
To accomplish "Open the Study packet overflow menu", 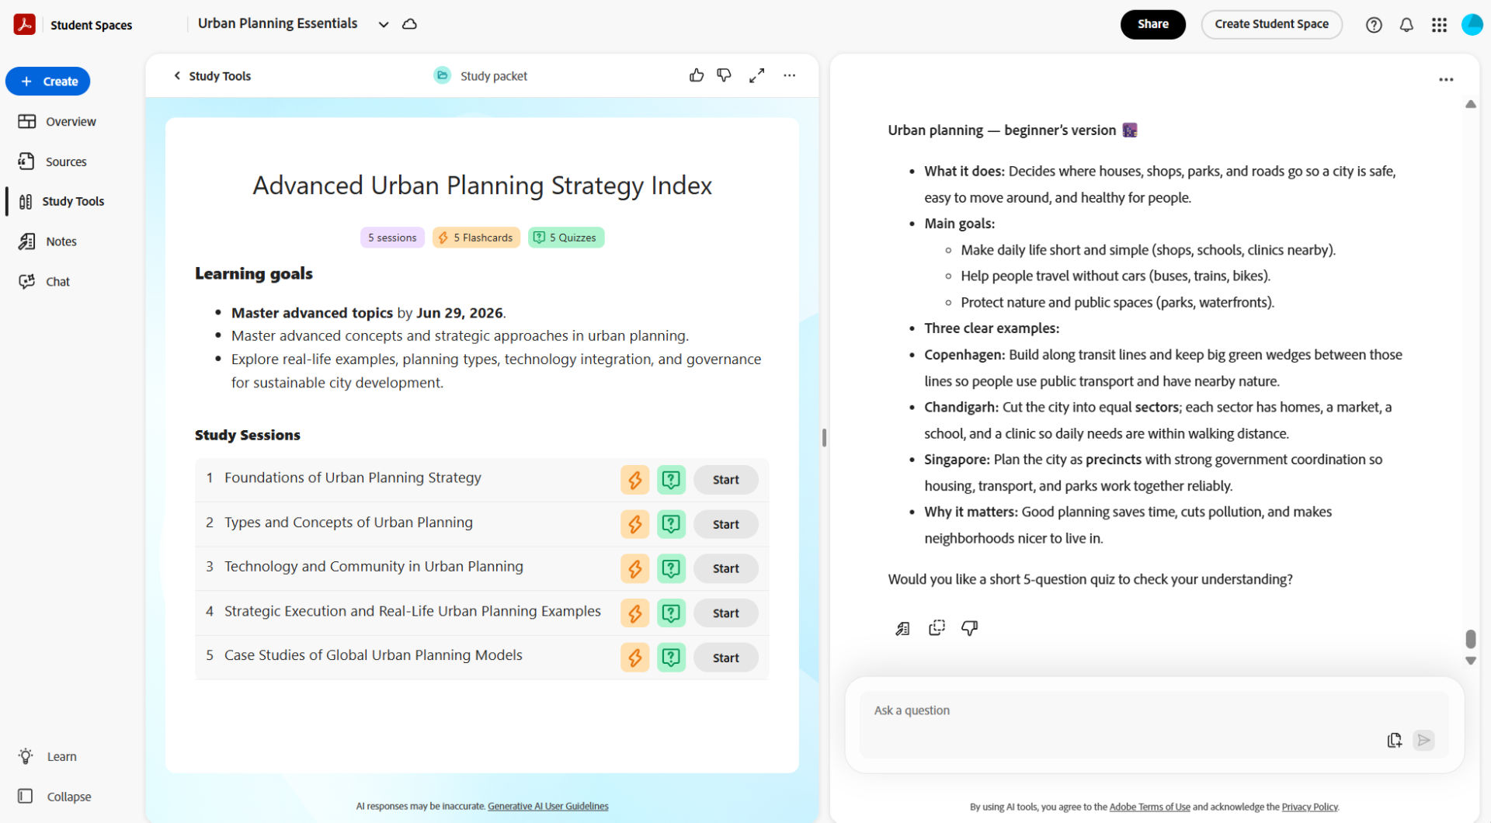I will click(790, 75).
